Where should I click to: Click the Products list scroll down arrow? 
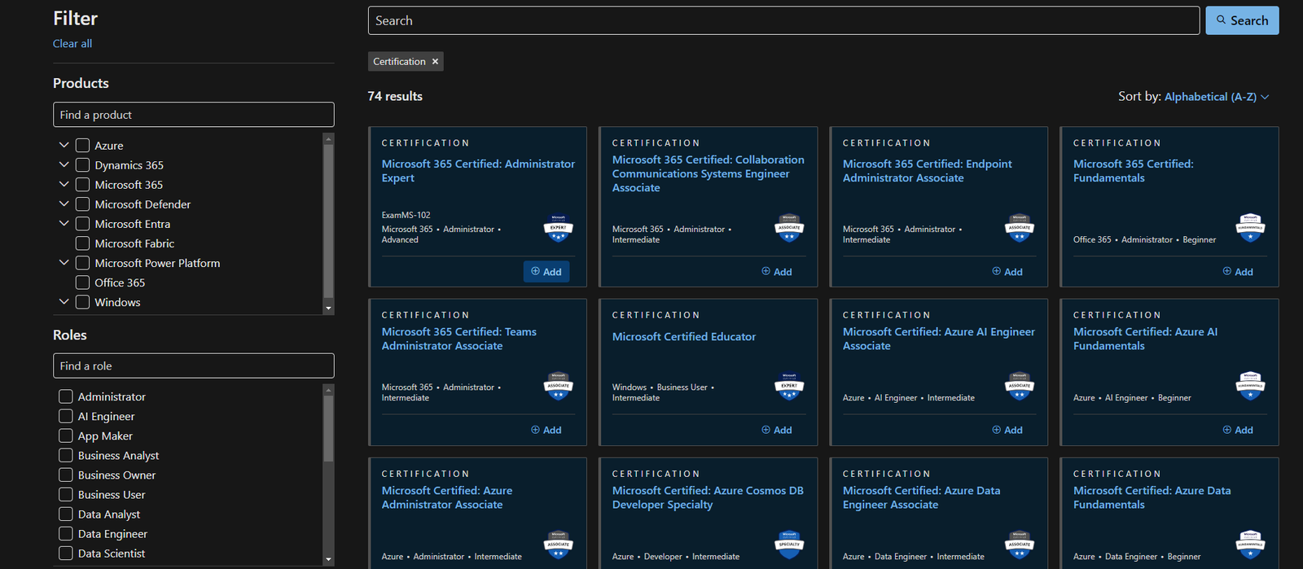328,309
